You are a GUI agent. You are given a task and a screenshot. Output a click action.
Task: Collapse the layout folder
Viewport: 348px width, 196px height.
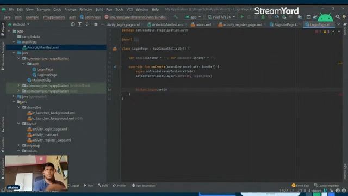coord(19,124)
